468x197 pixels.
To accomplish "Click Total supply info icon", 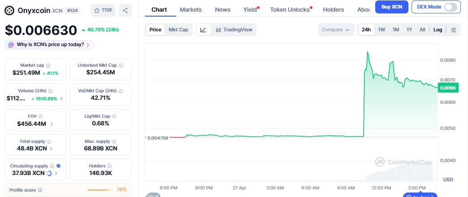I will tap(49, 141).
